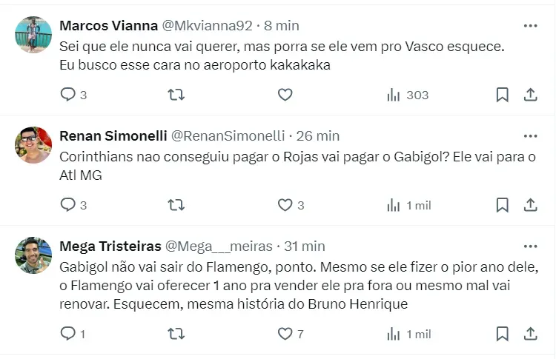Image resolution: width=556 pixels, height=359 pixels.
Task: Bookmark Renan Simonelli's tweet
Action: [502, 205]
